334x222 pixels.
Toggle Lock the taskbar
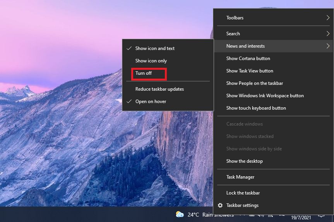(x=273, y=193)
